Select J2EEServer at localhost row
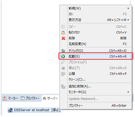 click(34, 110)
